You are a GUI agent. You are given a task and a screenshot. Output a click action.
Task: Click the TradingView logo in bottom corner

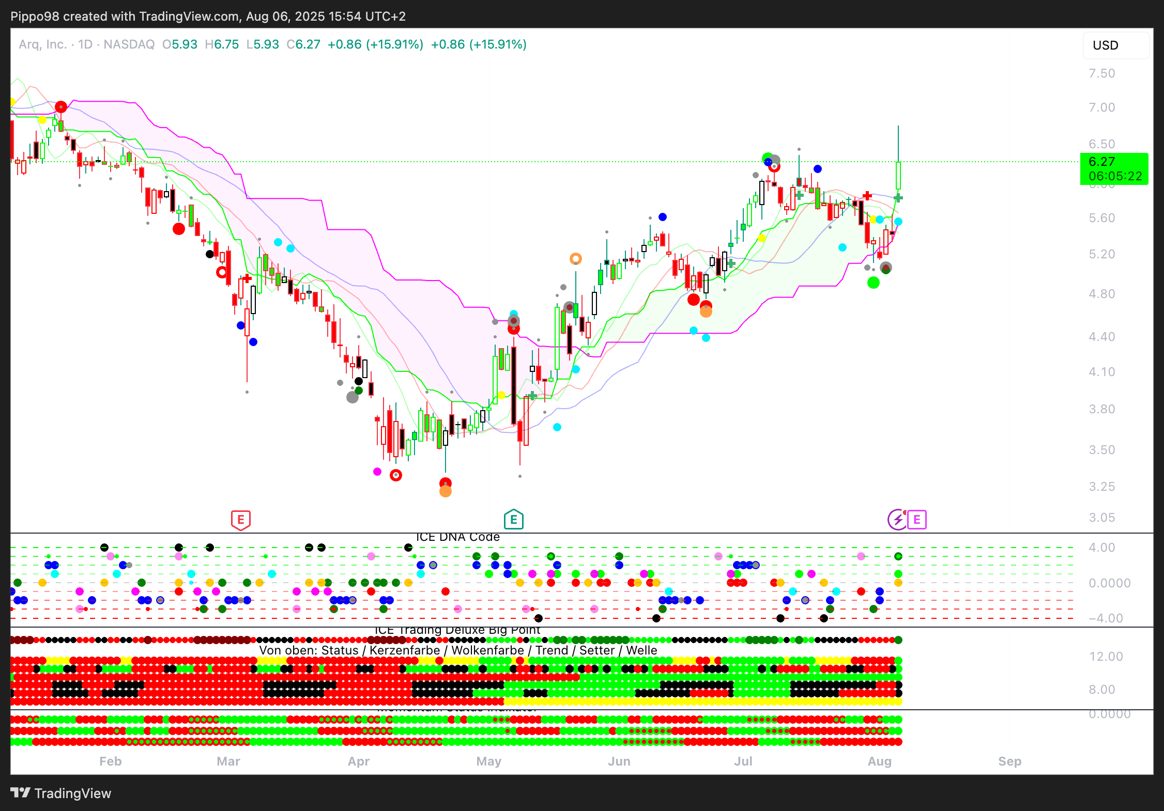61,793
